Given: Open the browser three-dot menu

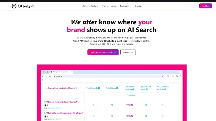Looking at the screenshot, I should pyautogui.click(x=180, y=76).
